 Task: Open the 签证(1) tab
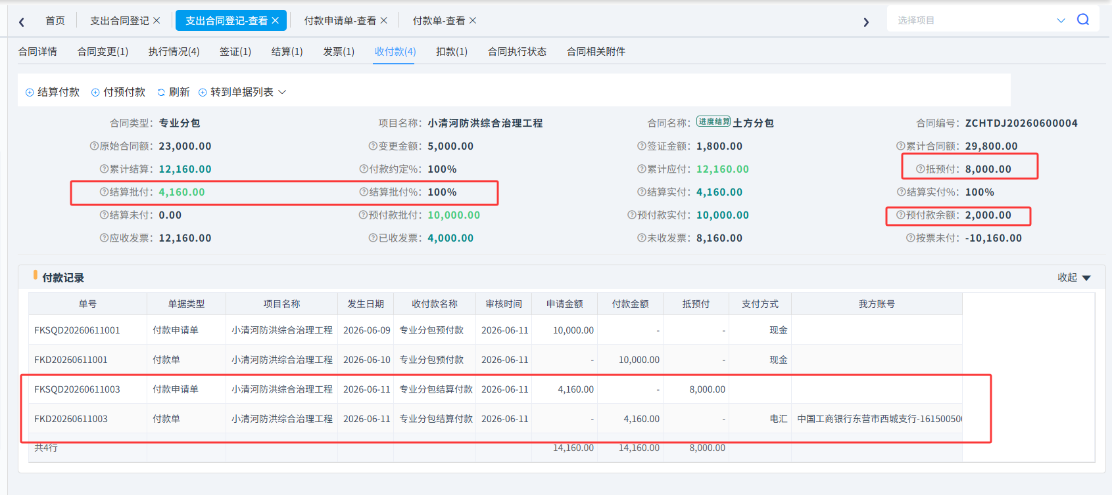click(235, 51)
